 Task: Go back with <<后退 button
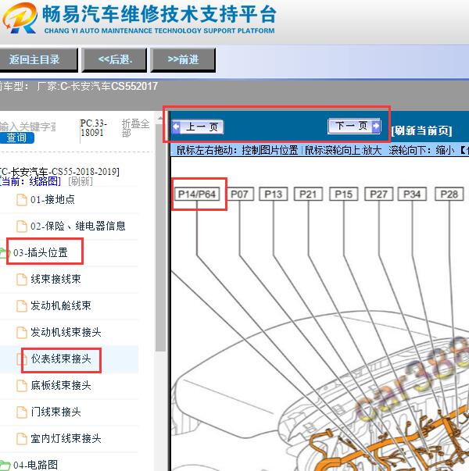tap(114, 59)
